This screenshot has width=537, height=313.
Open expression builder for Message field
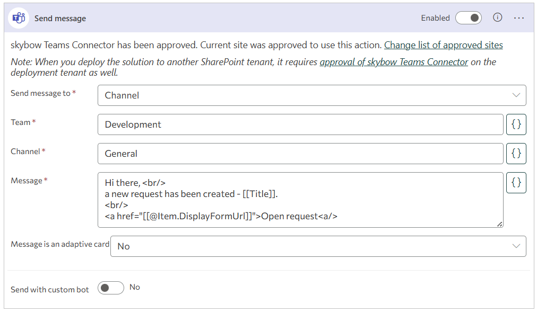coord(516,183)
